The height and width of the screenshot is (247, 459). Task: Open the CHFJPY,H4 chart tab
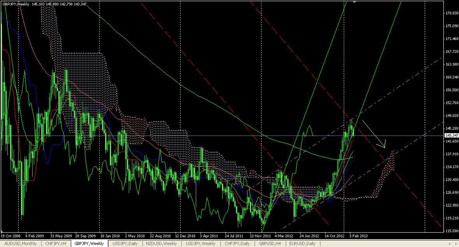click(56, 244)
